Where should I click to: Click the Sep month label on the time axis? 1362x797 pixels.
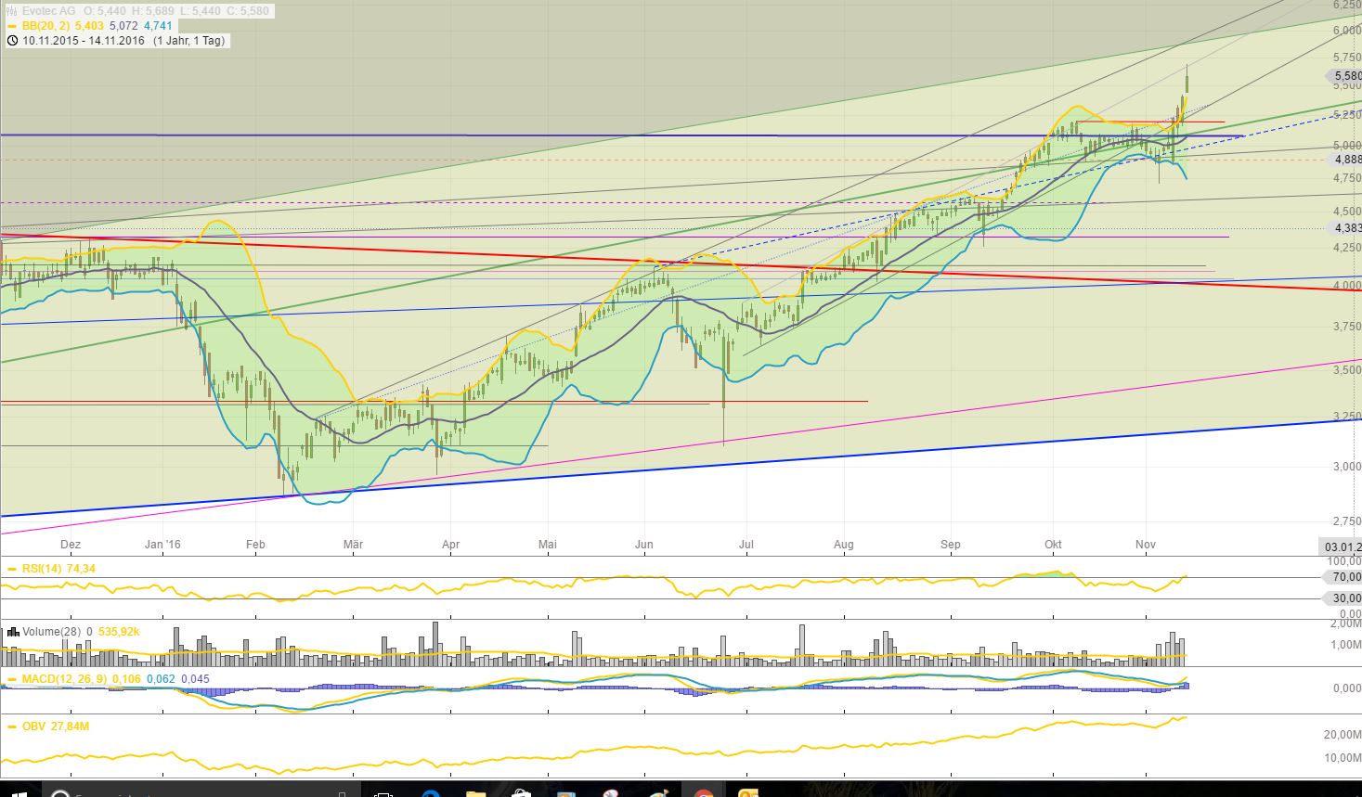950,545
